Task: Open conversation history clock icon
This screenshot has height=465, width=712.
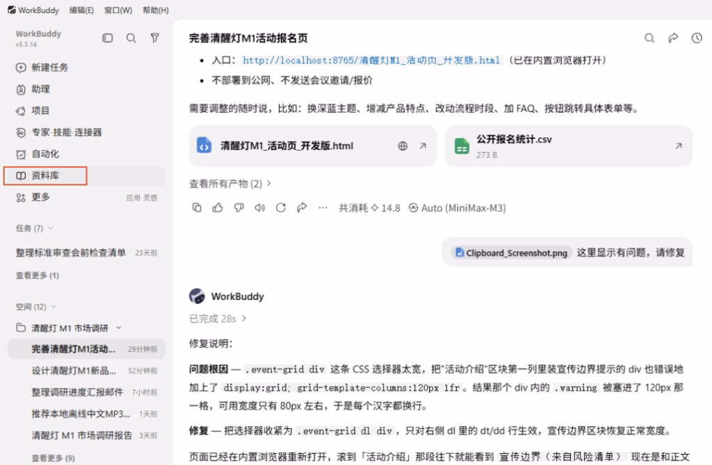Action: pos(697,38)
